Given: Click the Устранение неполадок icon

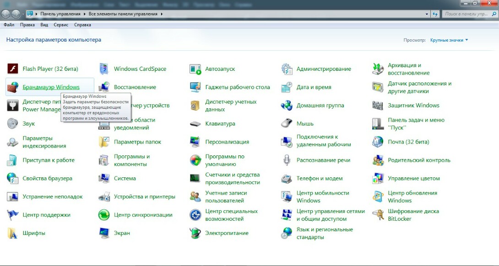Looking at the screenshot, I should (12, 197).
